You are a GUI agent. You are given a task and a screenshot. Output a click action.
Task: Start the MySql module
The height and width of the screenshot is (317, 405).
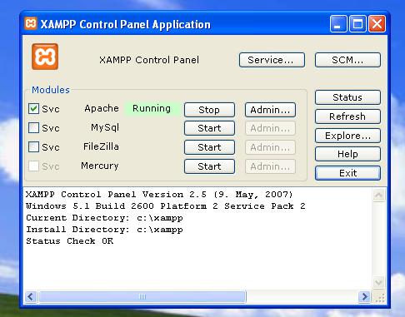209,128
